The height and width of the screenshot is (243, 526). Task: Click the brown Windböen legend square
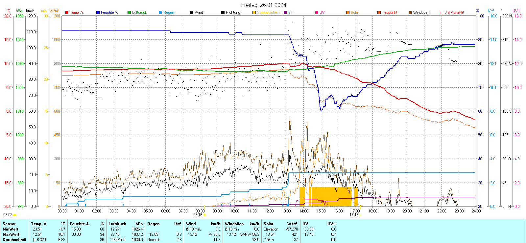(410, 12)
